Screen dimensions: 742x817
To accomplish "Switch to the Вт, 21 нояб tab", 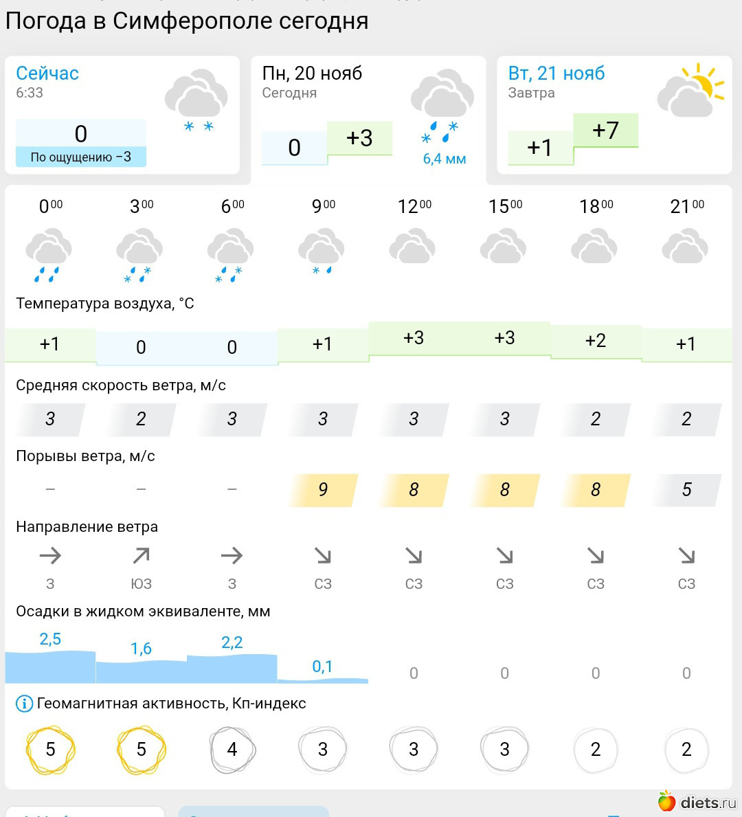I will tap(614, 115).
